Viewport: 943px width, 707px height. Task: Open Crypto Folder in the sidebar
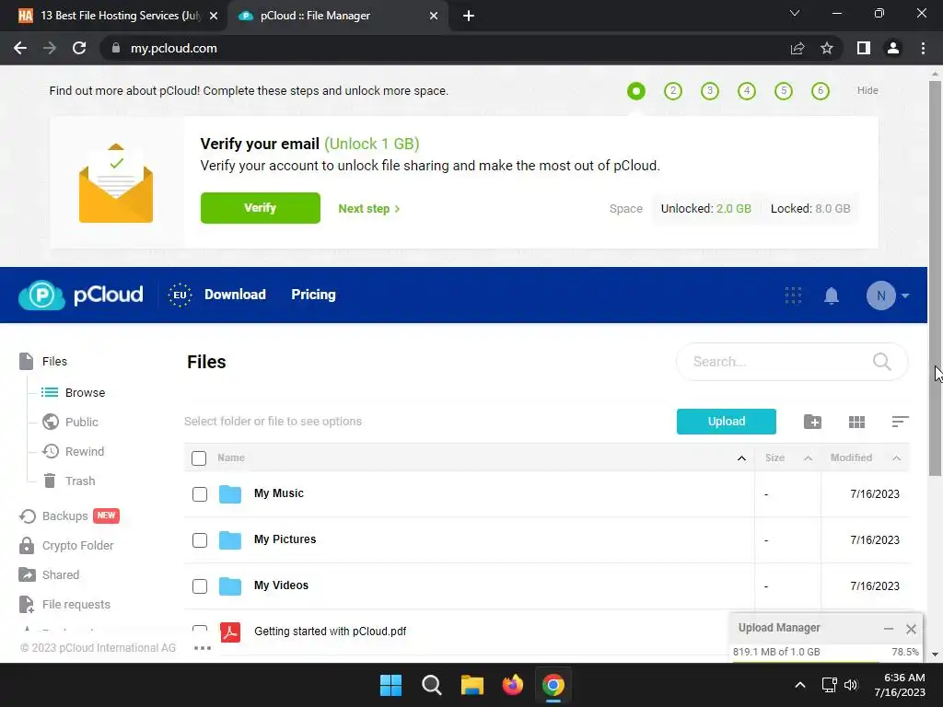point(65,545)
